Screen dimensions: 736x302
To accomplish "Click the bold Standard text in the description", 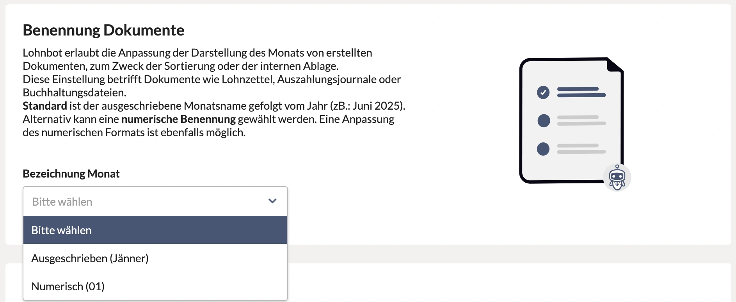I will click(44, 106).
